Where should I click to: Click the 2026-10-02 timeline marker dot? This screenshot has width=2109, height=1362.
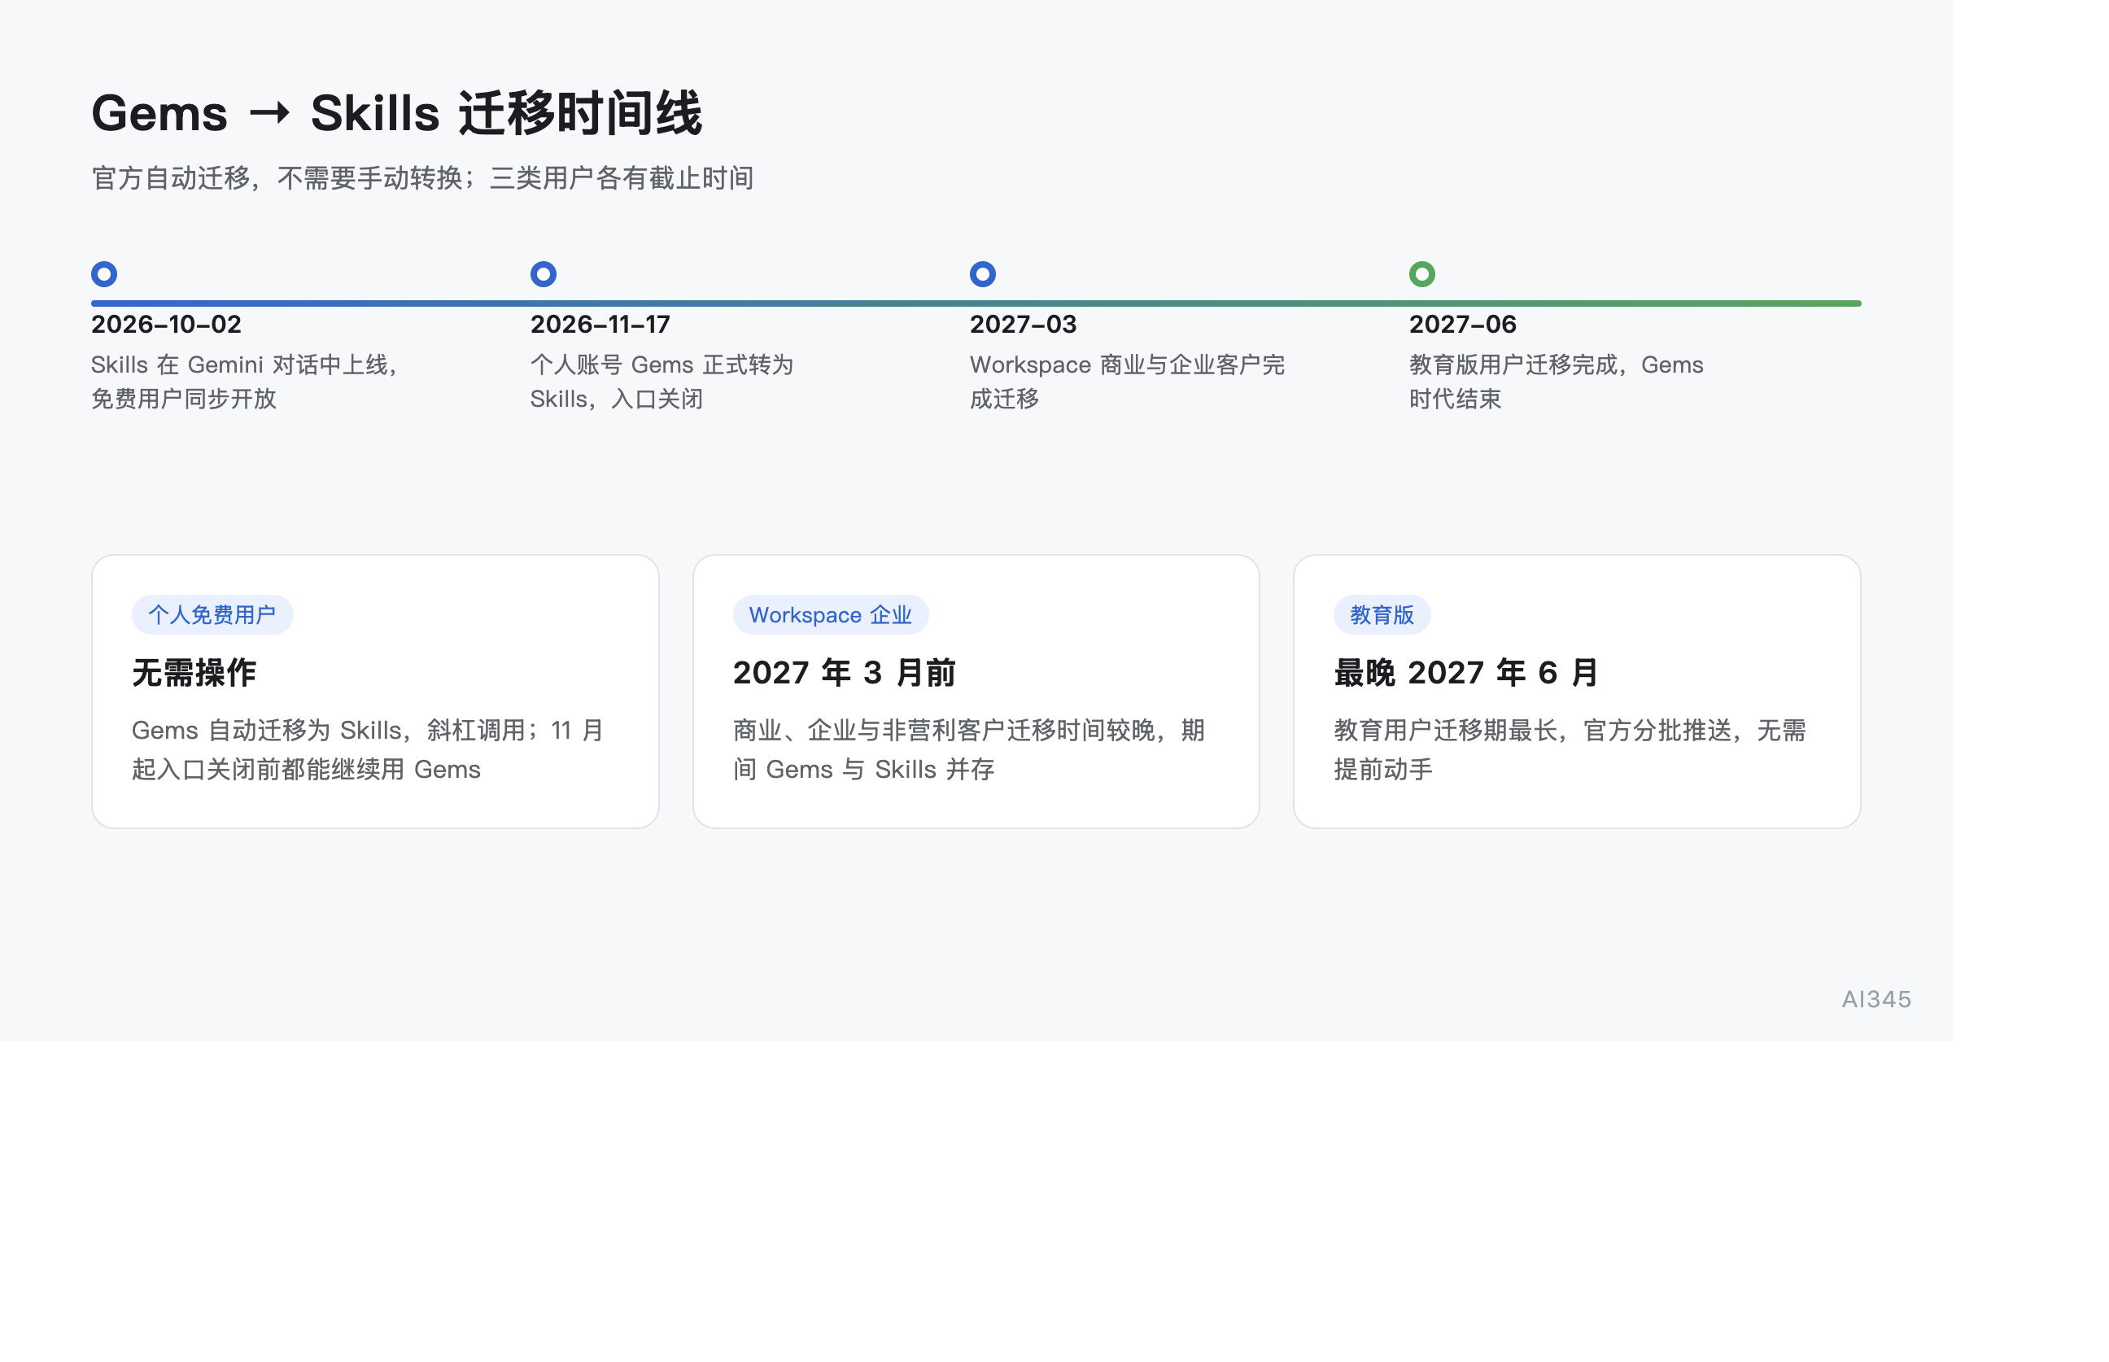[104, 274]
